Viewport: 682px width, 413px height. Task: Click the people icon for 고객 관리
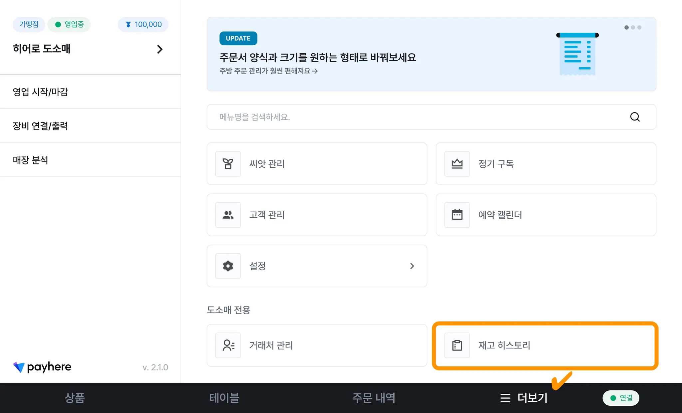[228, 215]
